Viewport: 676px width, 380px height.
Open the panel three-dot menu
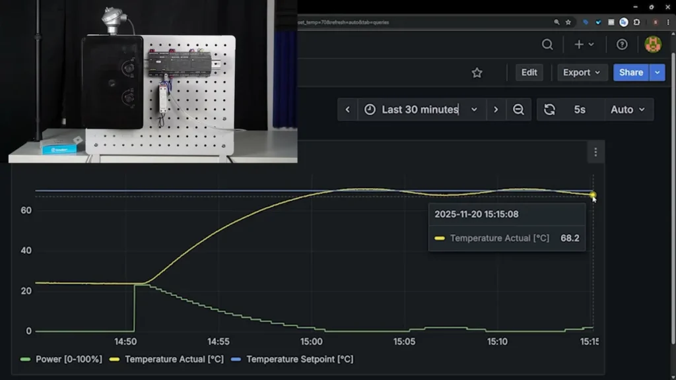[595, 152]
